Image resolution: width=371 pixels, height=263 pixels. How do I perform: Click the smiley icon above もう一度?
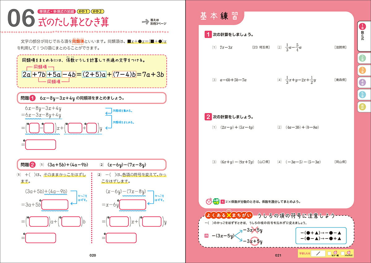[335, 252]
